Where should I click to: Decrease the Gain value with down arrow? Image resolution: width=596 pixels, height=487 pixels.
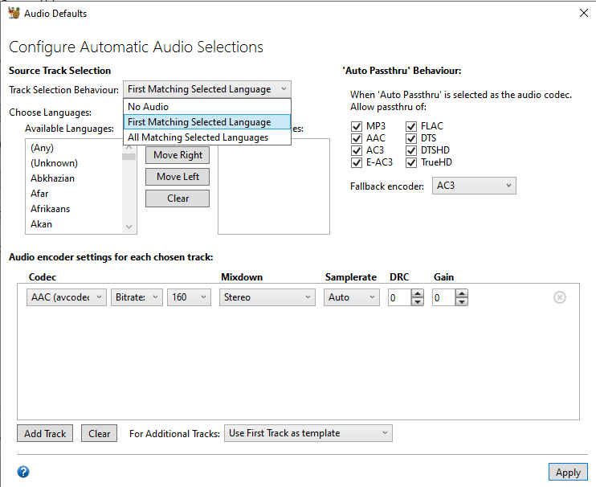(462, 302)
